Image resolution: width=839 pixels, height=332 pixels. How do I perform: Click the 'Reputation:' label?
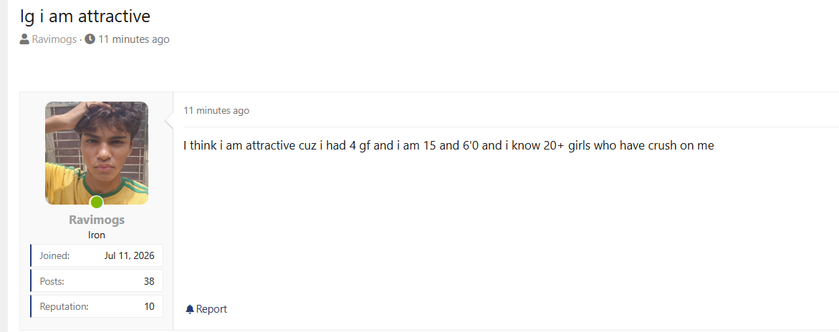64,306
